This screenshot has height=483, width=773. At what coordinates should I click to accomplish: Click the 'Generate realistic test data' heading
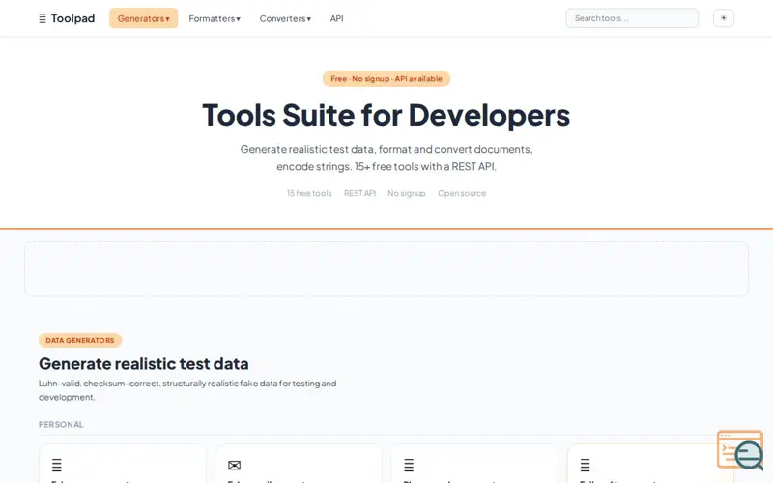143,364
